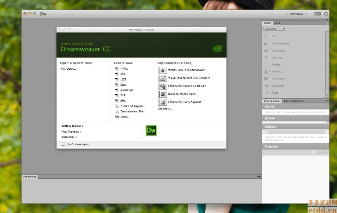Enable the Don't show again checkbox

point(62,144)
